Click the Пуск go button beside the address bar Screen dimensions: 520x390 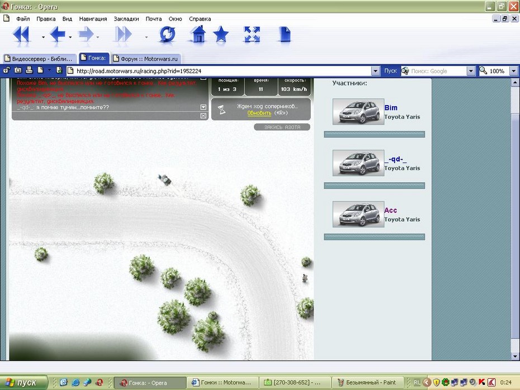point(390,71)
